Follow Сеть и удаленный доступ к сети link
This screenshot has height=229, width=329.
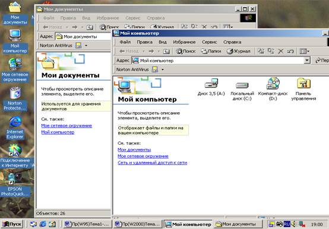tap(153, 163)
